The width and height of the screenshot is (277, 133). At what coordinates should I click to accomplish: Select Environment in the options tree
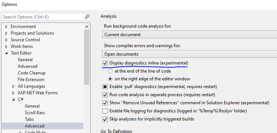click(23, 27)
